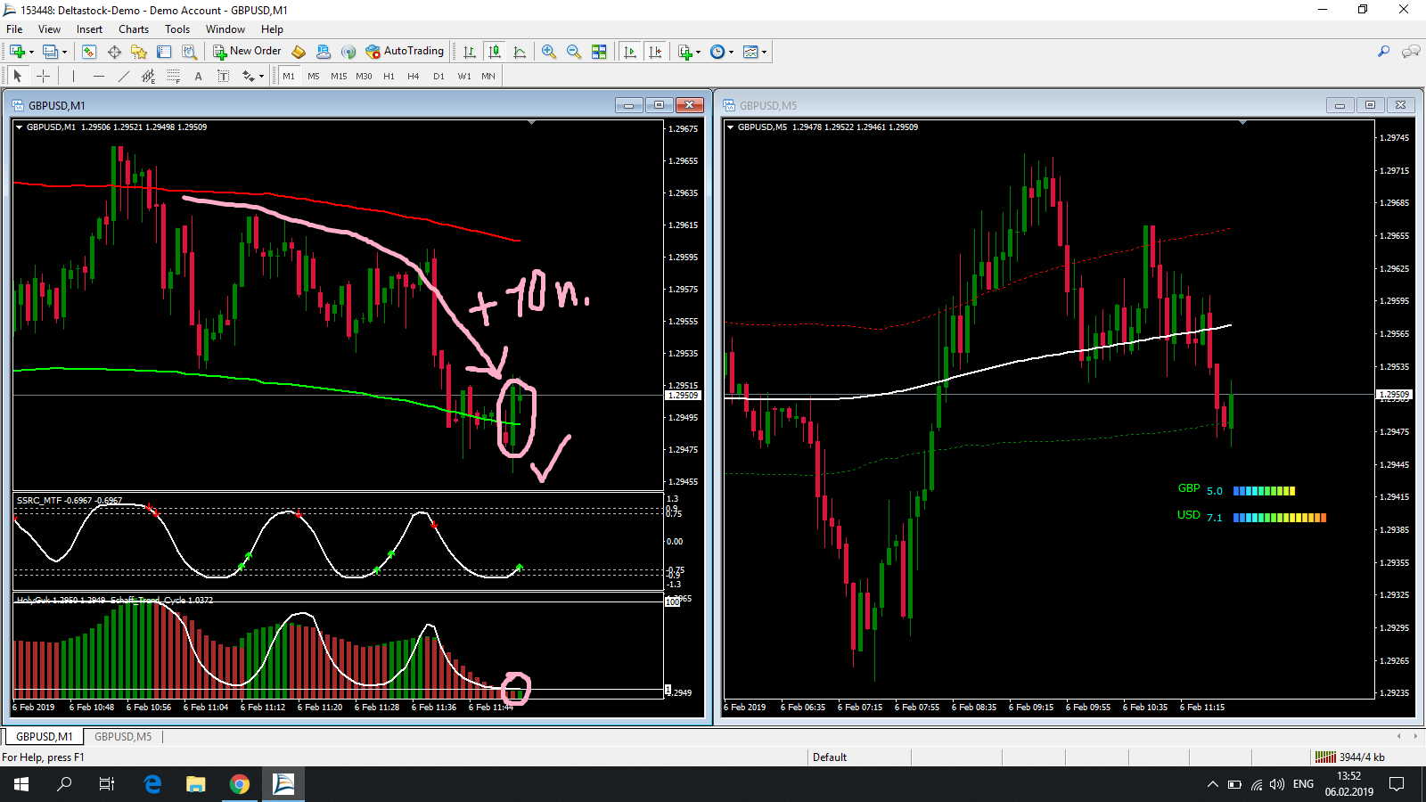Open the Help menu
This screenshot has width=1426, height=802.
coord(272,29)
